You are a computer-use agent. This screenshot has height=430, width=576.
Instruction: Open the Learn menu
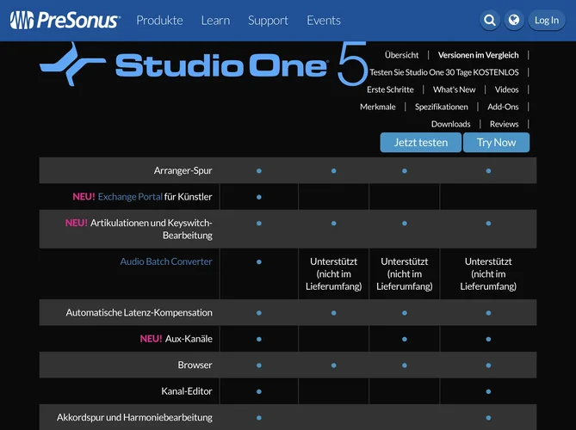pyautogui.click(x=215, y=21)
